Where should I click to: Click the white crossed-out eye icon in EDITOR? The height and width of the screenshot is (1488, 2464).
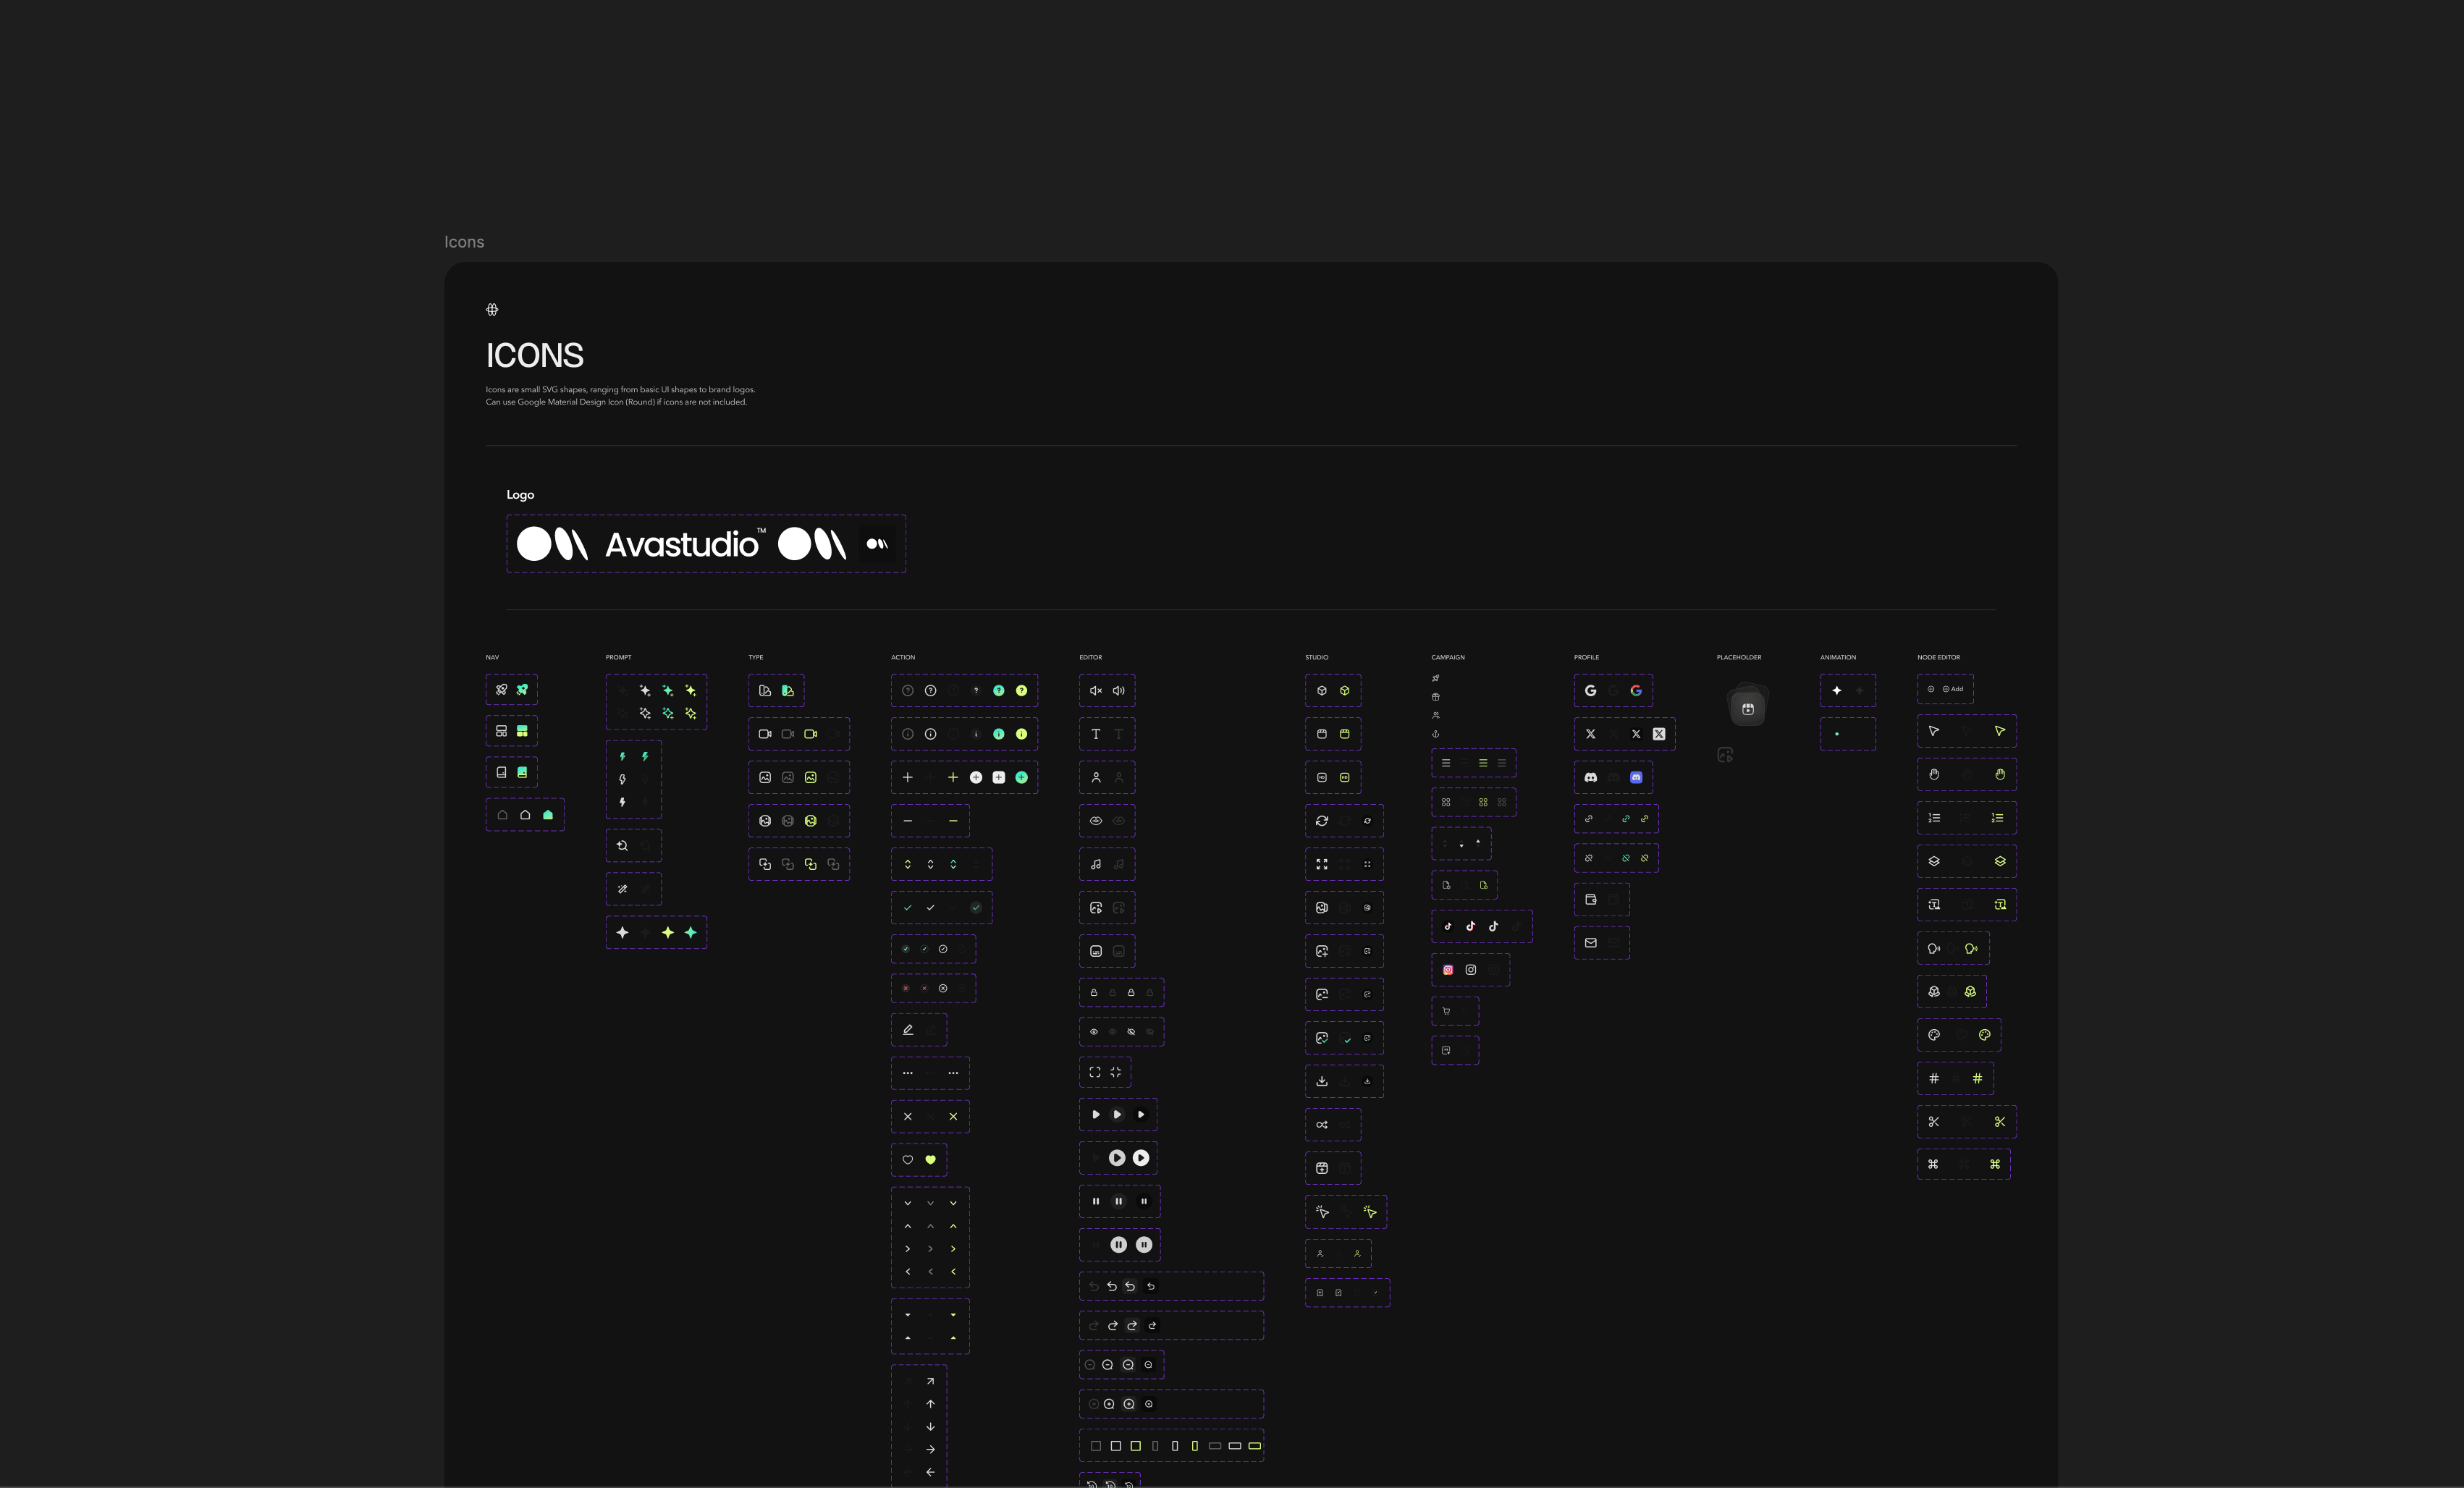(1131, 1031)
